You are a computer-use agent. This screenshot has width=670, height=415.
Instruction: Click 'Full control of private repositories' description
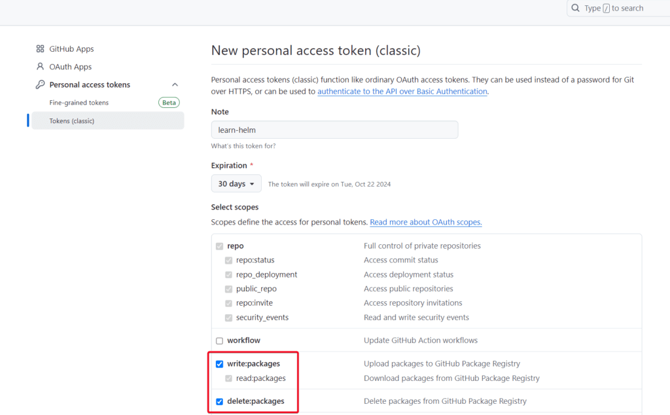422,245
